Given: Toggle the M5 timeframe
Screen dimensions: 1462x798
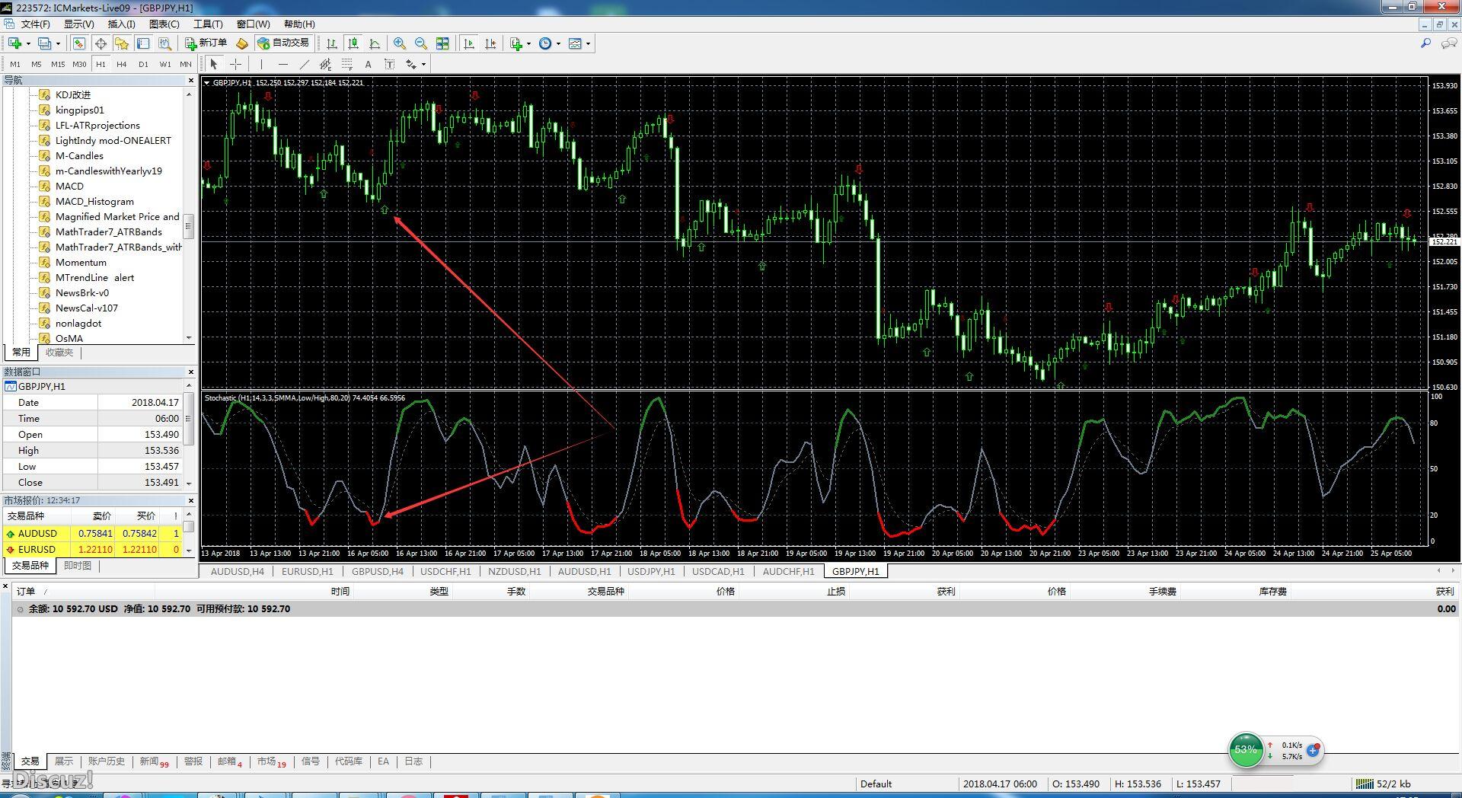Looking at the screenshot, I should 37,64.
